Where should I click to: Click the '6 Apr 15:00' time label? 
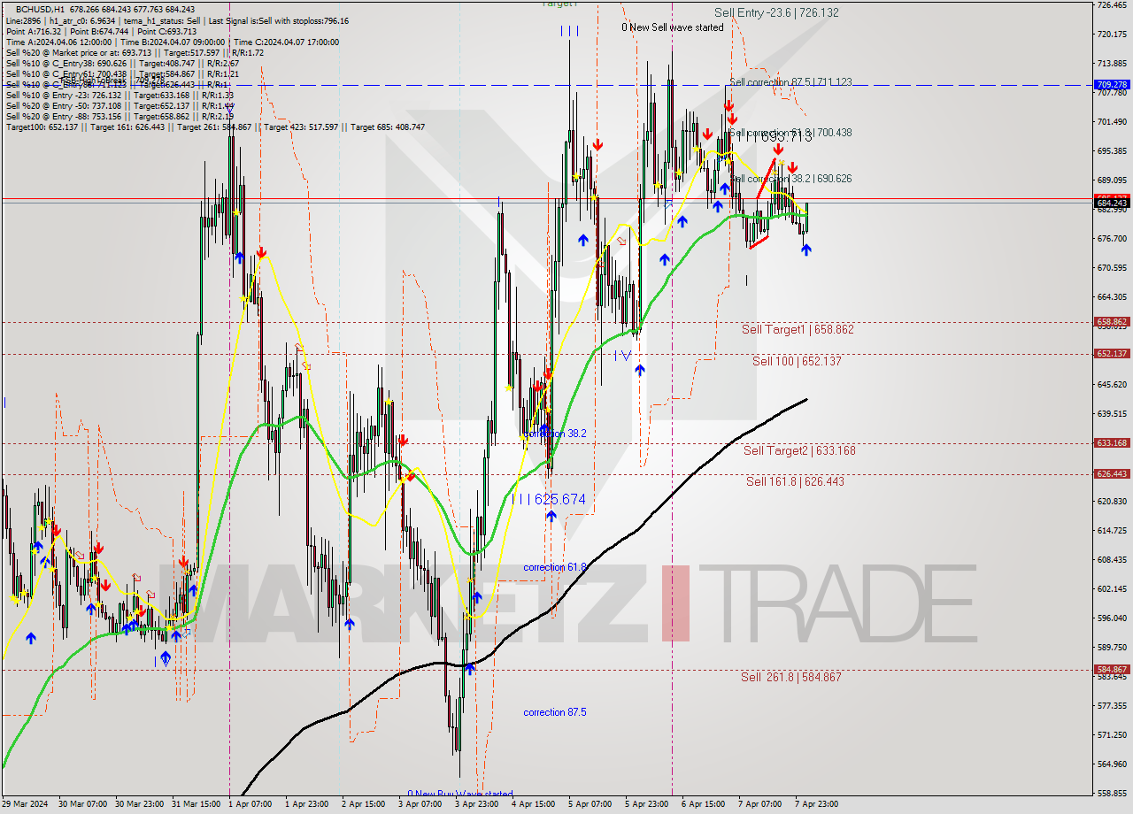[704, 804]
